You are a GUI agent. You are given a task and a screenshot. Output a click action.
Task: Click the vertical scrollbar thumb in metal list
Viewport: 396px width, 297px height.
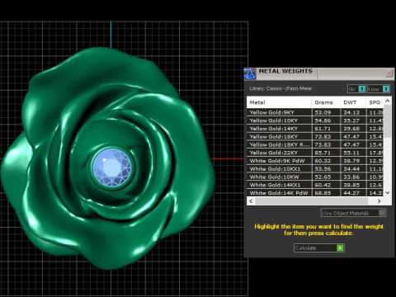point(388,121)
